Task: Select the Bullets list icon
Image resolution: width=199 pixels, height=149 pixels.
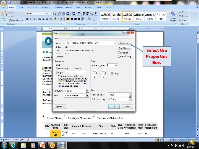Action: pyautogui.click(x=68, y=14)
